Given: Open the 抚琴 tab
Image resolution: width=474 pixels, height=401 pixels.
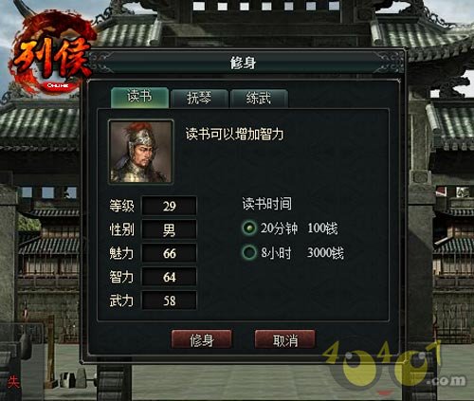Looking at the screenshot, I should (x=199, y=99).
